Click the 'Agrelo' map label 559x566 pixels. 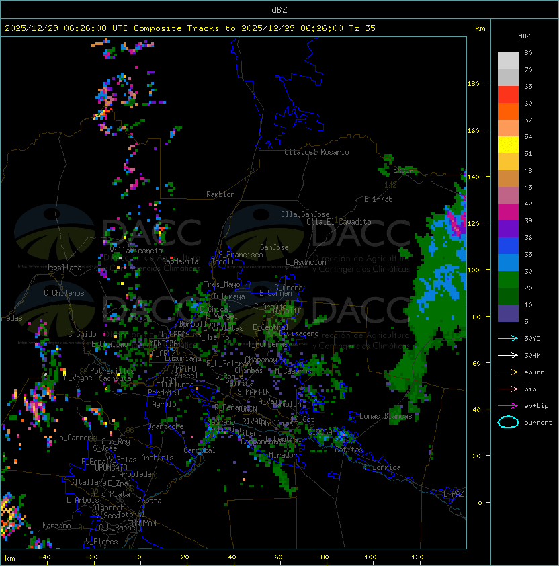click(x=164, y=404)
